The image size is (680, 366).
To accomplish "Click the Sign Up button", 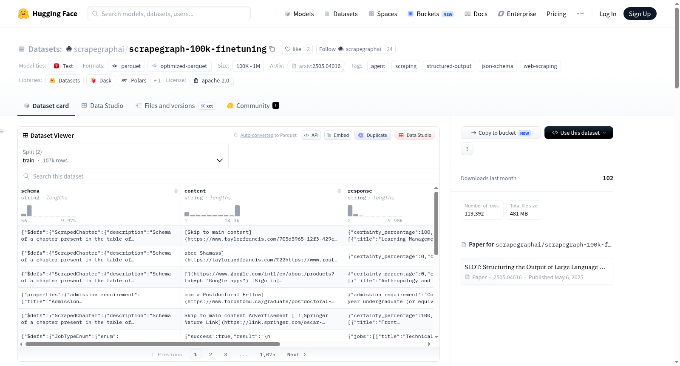I will pyautogui.click(x=640, y=14).
